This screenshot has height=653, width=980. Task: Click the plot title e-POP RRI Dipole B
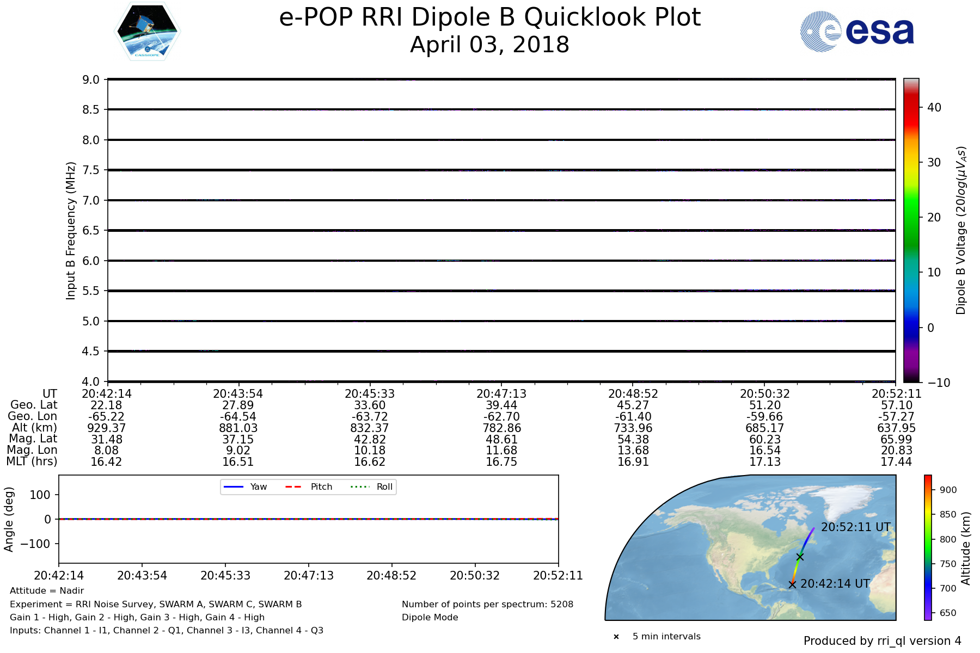489,17
